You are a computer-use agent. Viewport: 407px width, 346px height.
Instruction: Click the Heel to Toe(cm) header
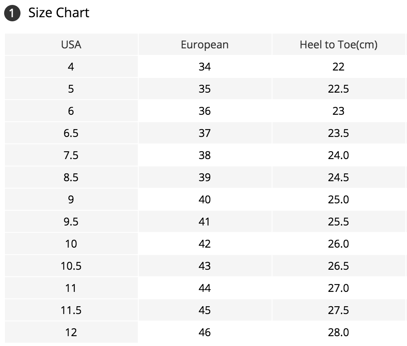338,44
